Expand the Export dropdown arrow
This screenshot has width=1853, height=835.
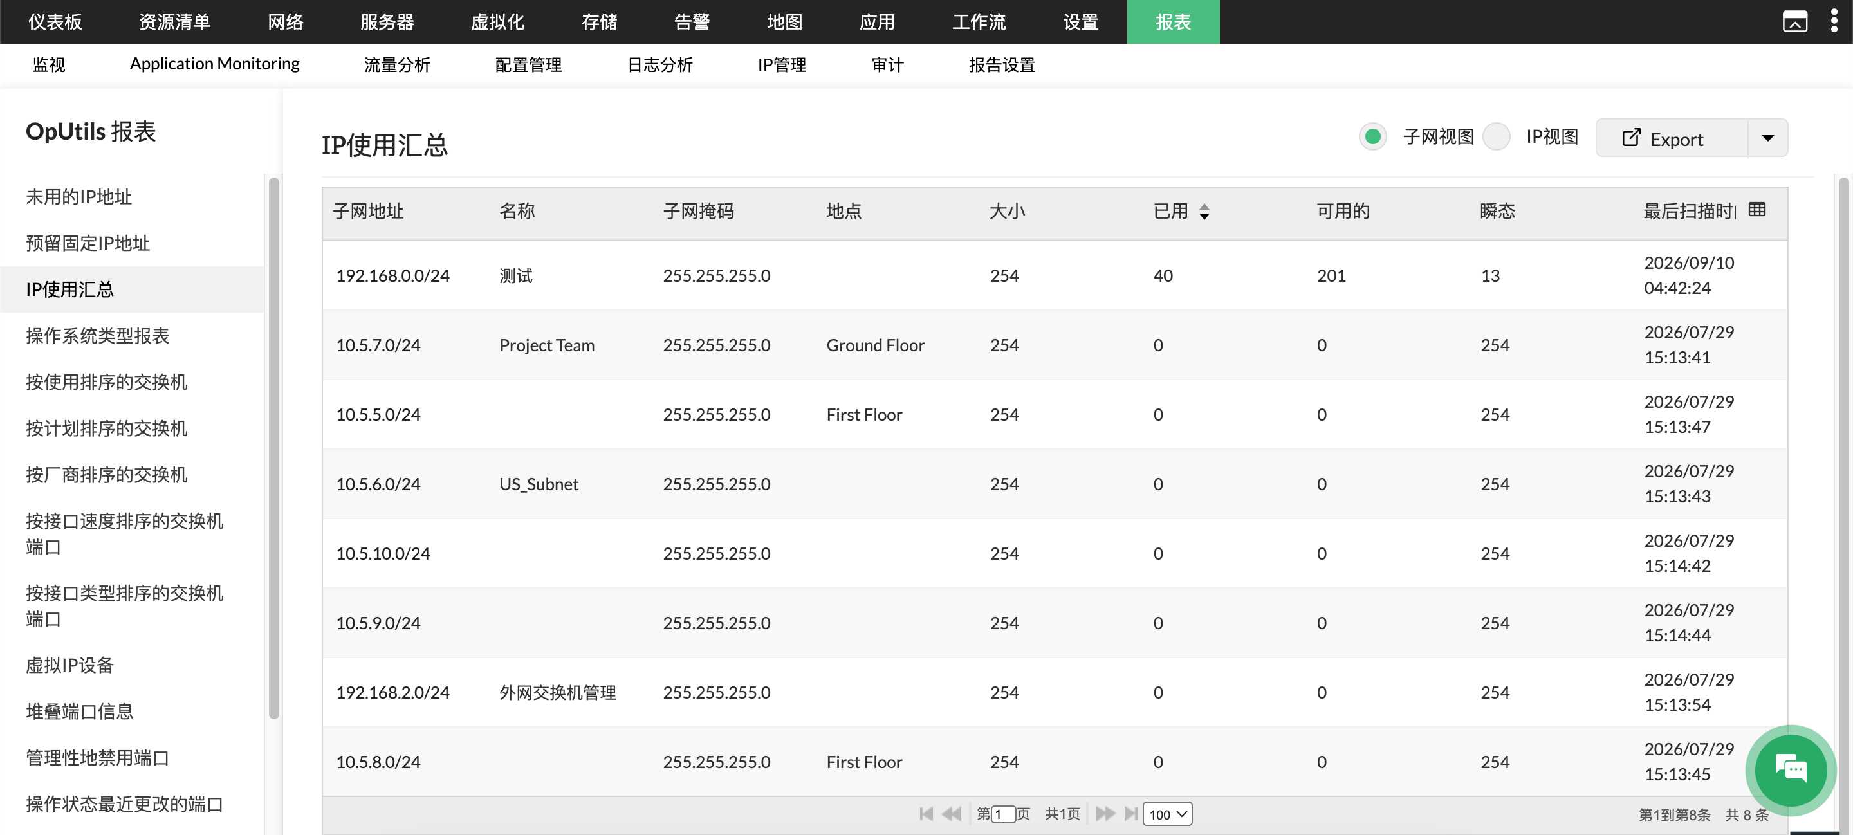[x=1767, y=138]
